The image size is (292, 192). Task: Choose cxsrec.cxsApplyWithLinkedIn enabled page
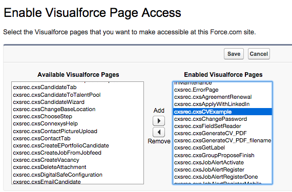coord(222,104)
